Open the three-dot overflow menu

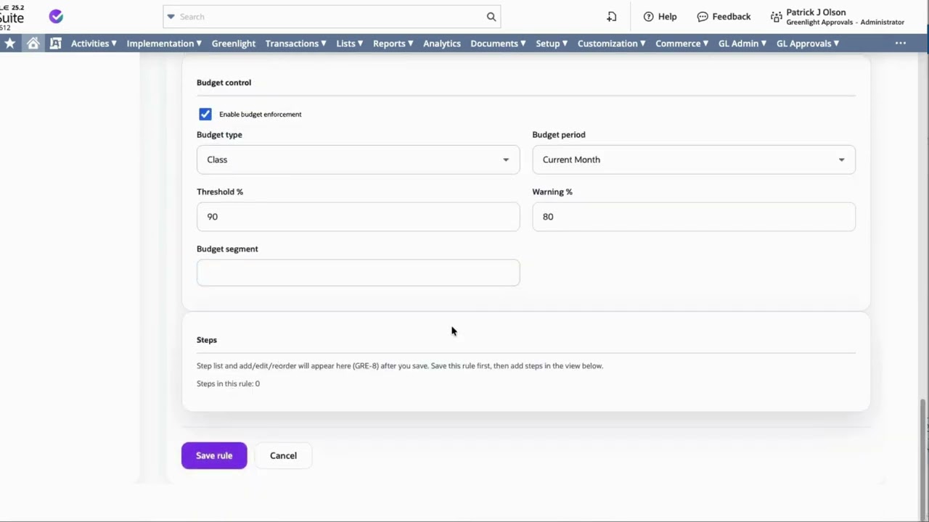click(x=900, y=43)
